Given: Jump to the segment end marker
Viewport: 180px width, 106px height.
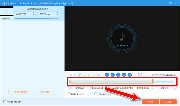Looking at the screenshot, I should [x=89, y=75].
